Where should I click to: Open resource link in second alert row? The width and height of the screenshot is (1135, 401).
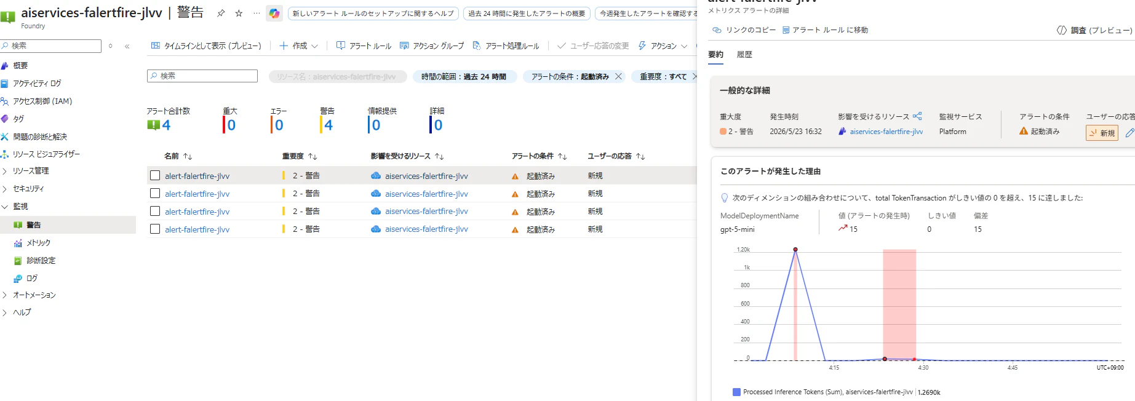pos(426,194)
